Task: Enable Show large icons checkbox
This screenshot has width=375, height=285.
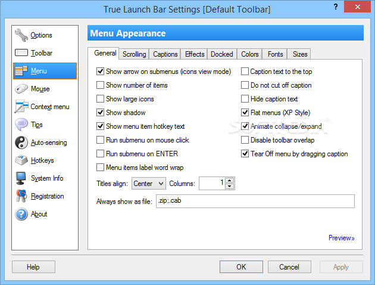Action: coord(100,98)
